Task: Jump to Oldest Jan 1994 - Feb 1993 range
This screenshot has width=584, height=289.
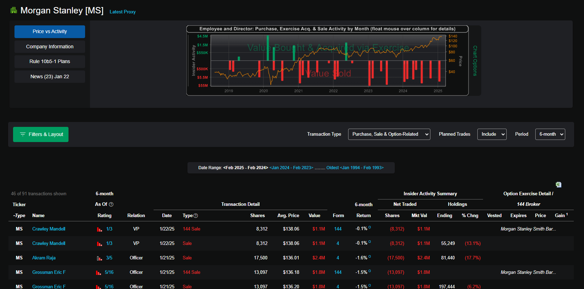Action: (355, 168)
